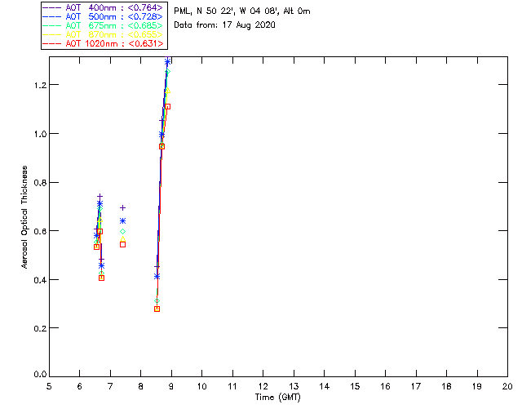This screenshot has height=418, width=522.
Task: Click the x-axis tick label 7
Action: (x=110, y=386)
